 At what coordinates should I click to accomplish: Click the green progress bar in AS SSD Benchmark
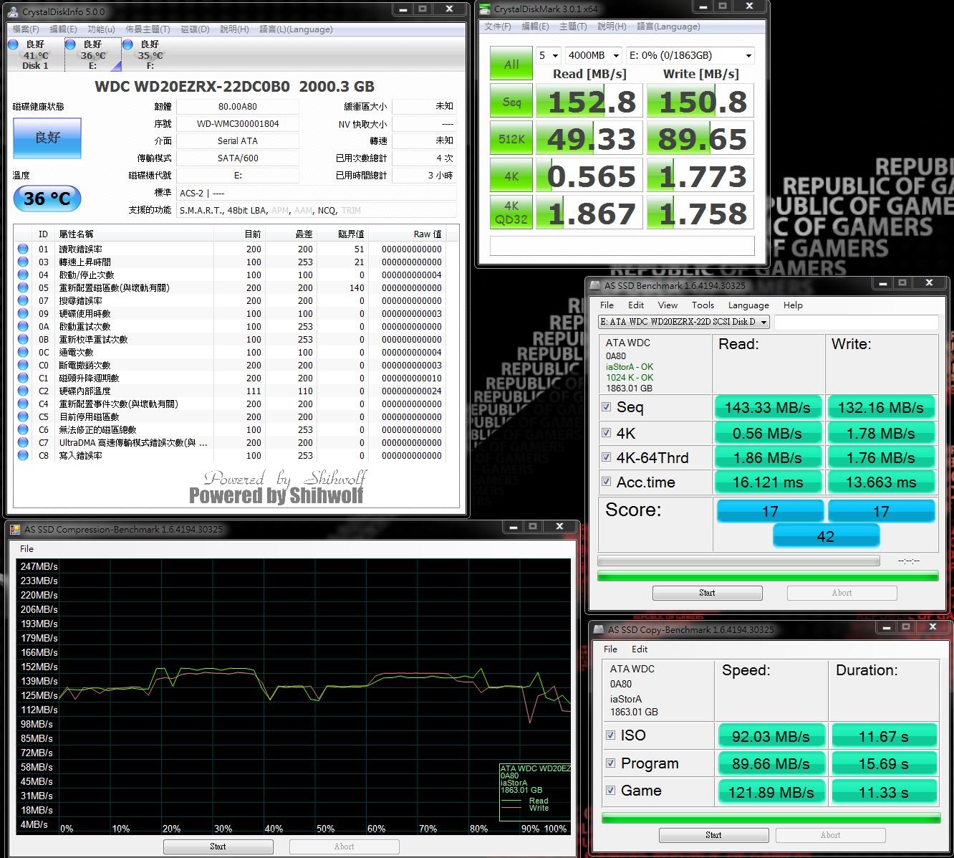[x=767, y=576]
